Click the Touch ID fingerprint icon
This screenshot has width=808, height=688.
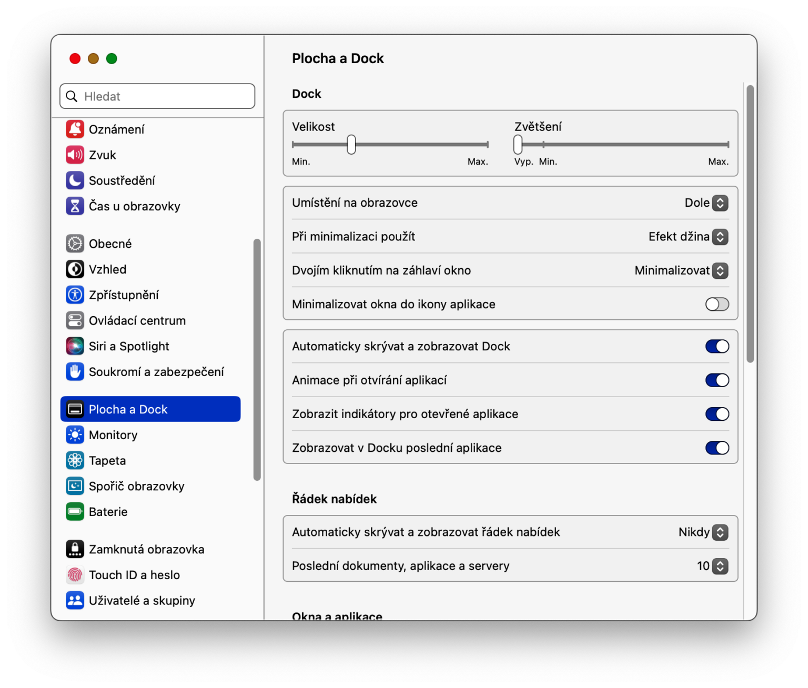(x=75, y=575)
